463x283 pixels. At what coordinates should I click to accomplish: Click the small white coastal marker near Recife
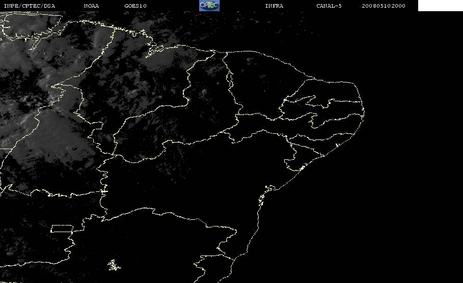[x=337, y=145]
